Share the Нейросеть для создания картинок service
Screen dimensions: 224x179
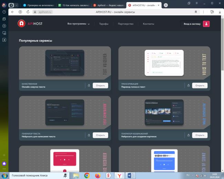tap(189, 135)
